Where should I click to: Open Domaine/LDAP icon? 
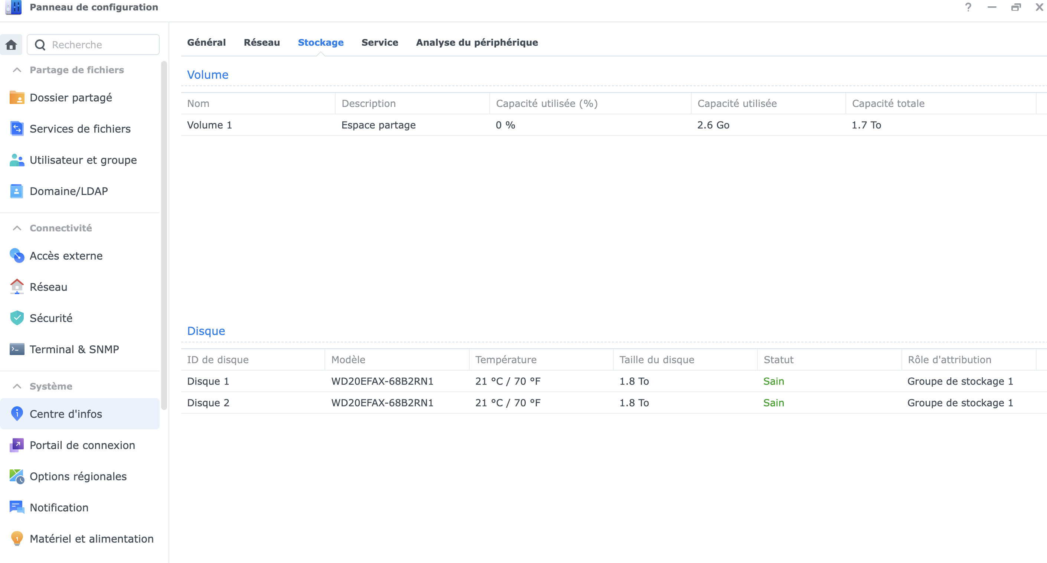pyautogui.click(x=17, y=191)
